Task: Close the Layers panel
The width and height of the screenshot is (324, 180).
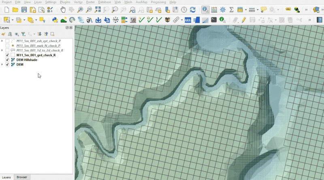Action: [71, 28]
